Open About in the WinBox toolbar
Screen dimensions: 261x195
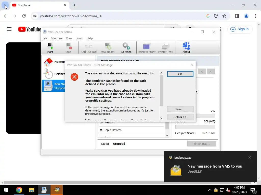coord(186,48)
